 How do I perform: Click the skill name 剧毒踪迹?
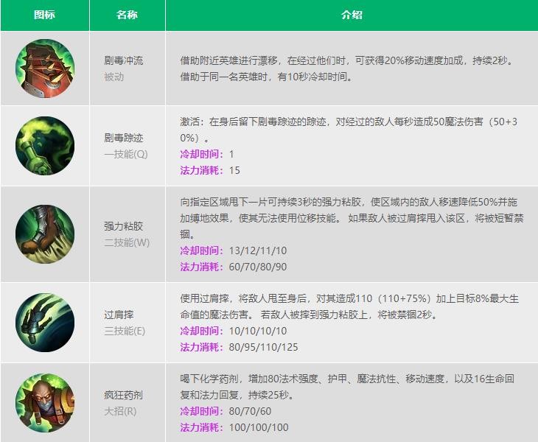124,138
